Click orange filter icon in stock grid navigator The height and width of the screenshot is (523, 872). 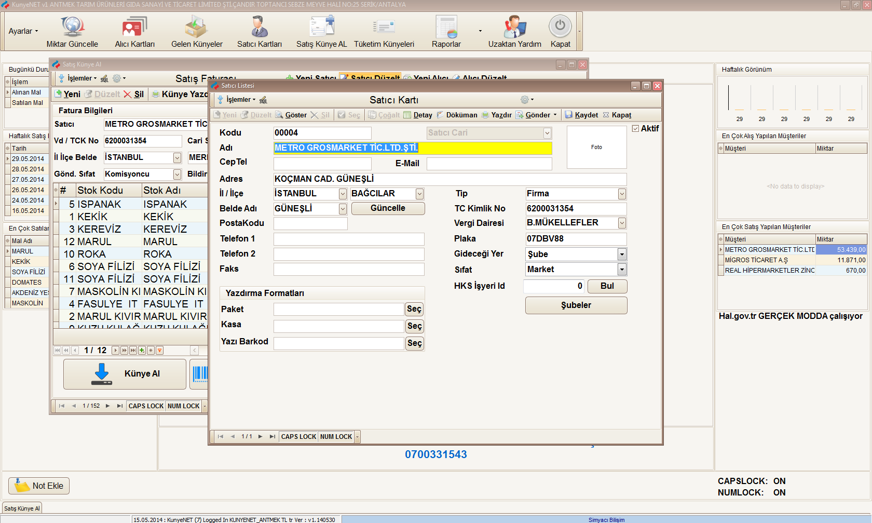pyautogui.click(x=160, y=351)
